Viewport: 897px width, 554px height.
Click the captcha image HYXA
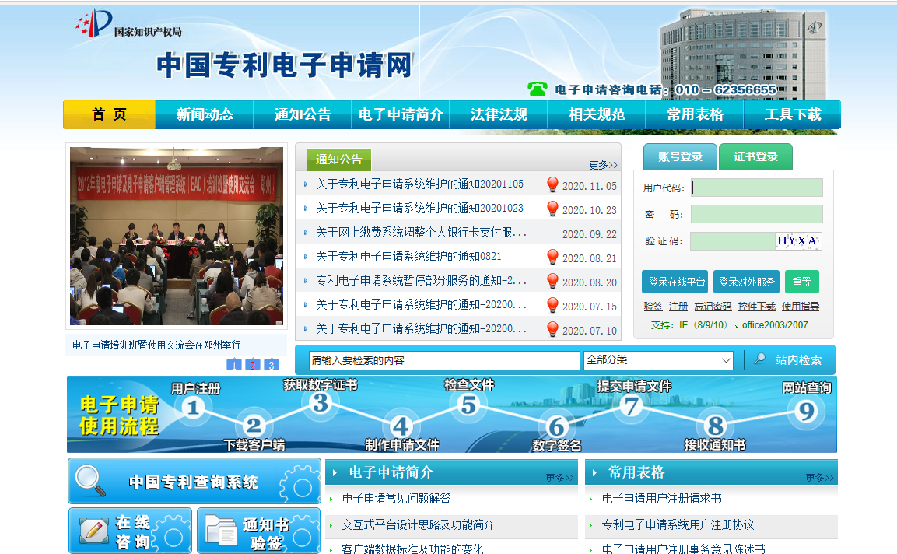[799, 241]
